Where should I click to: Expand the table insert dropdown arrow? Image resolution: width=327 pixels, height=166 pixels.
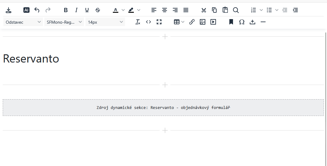(183, 22)
